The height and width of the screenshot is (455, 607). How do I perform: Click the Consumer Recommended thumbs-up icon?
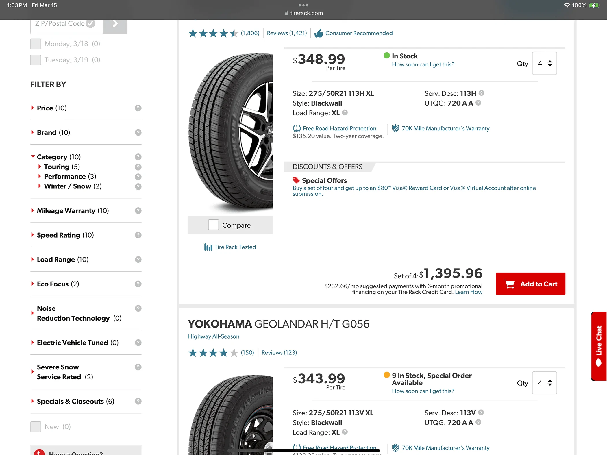tap(319, 33)
